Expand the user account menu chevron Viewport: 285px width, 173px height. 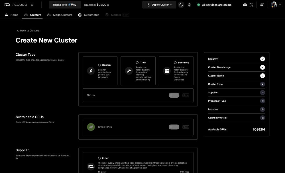280,5
